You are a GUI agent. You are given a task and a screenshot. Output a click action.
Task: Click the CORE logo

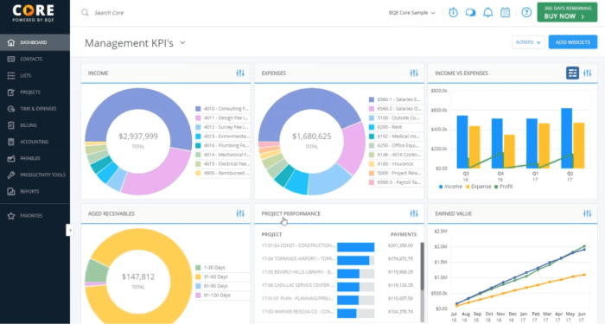coord(33,13)
